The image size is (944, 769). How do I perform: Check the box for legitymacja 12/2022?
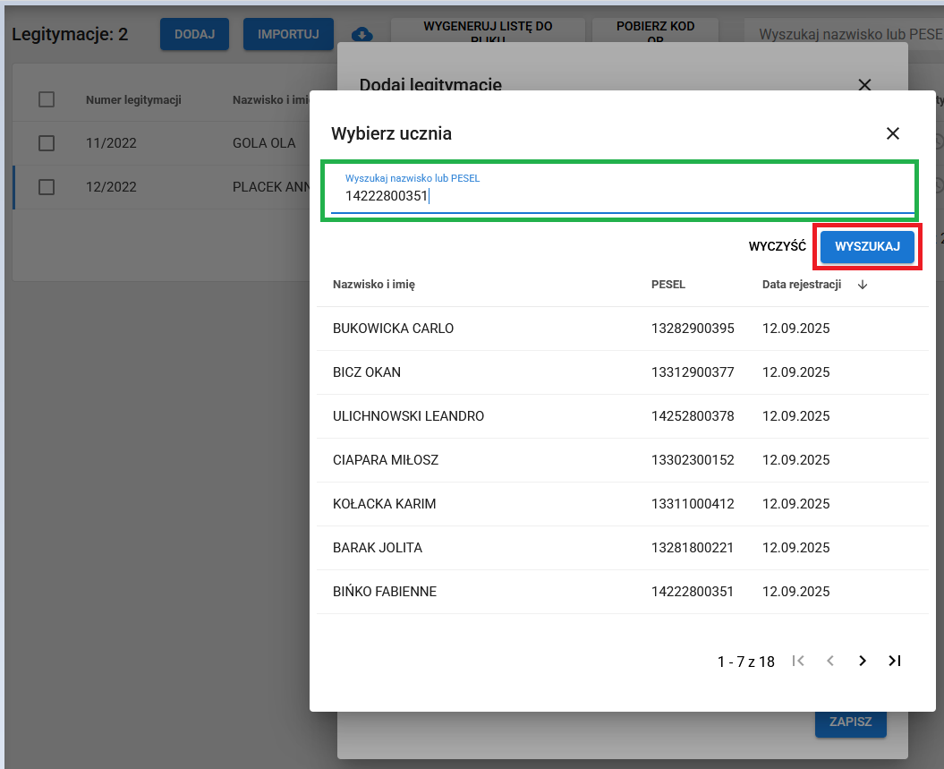point(47,187)
